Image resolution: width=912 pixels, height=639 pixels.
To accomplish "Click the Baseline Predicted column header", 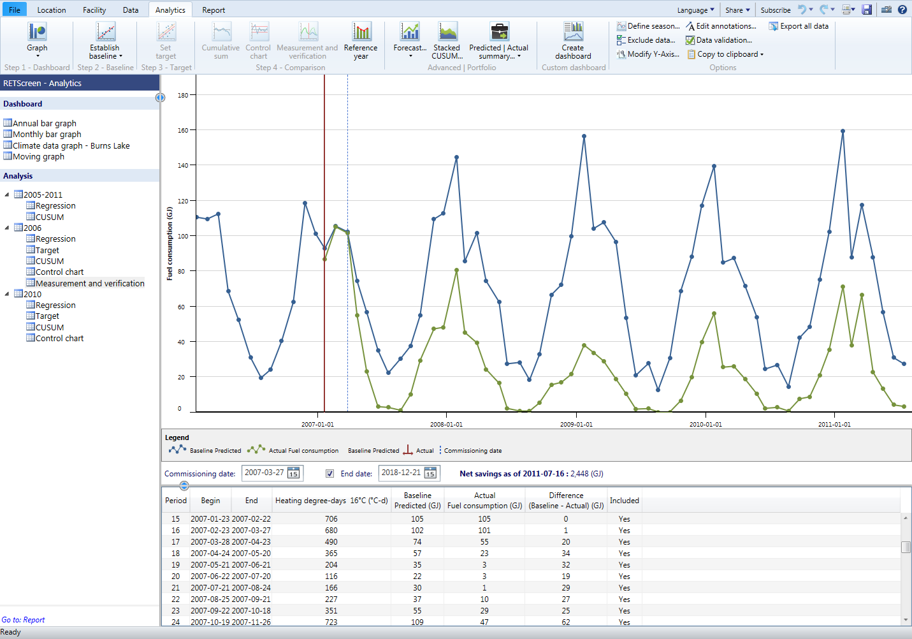I will [417, 501].
